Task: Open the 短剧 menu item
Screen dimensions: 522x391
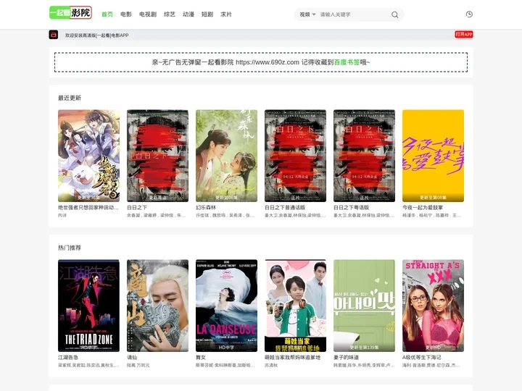Action: (x=207, y=14)
